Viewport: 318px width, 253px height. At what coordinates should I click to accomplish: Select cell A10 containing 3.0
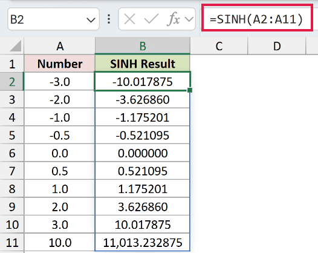(x=59, y=225)
